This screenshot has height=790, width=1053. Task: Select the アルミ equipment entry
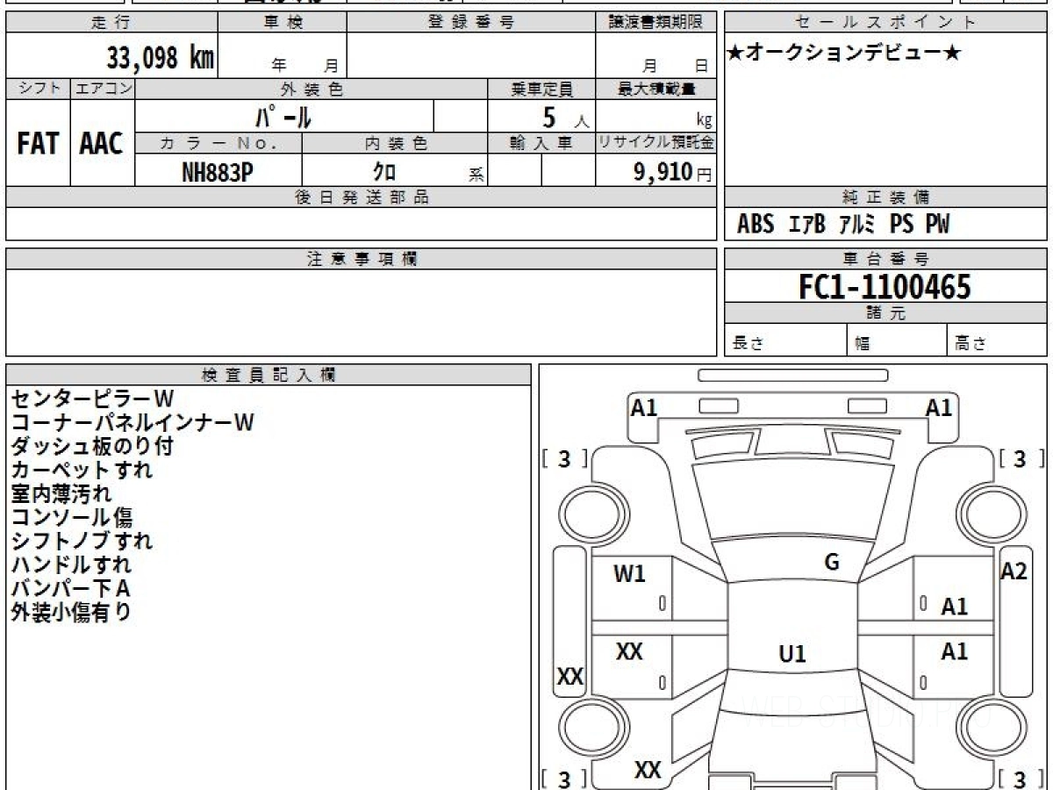tap(857, 225)
